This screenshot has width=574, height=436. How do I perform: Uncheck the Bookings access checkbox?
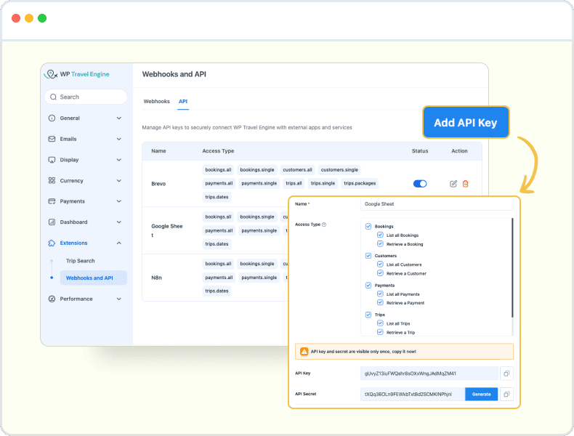(369, 227)
